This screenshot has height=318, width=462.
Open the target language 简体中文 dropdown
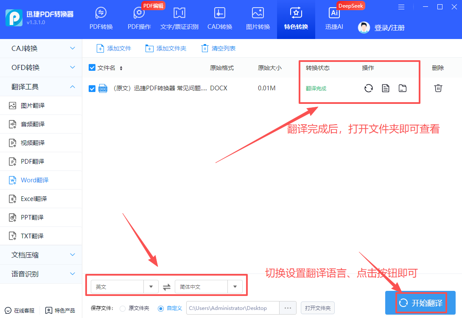[235, 287]
